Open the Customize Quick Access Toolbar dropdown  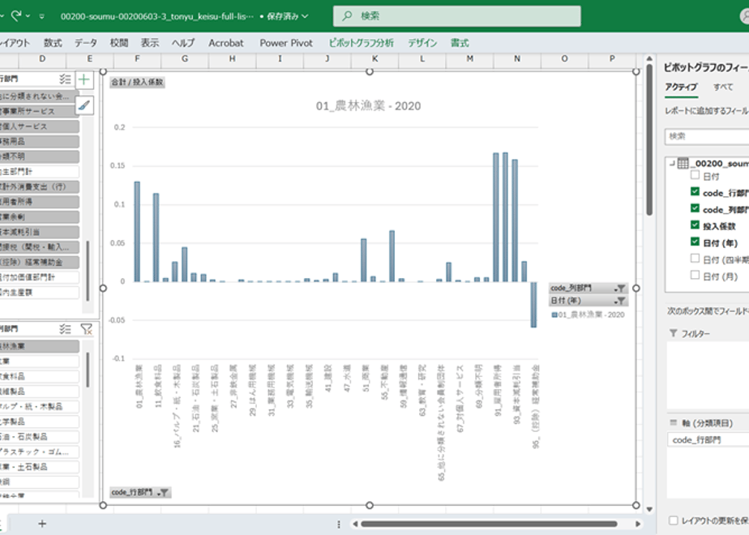42,17
